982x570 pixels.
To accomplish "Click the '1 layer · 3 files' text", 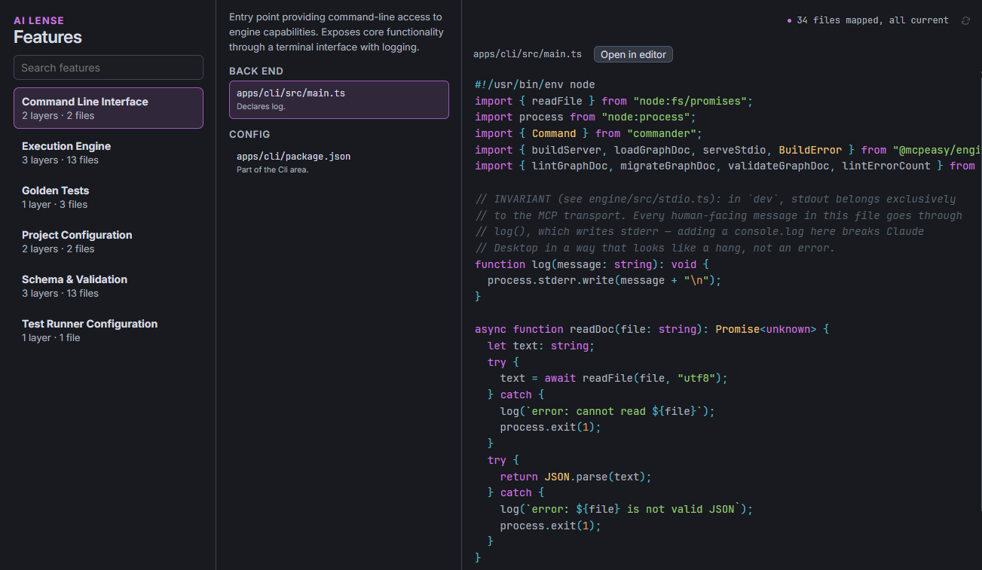I will coord(54,204).
